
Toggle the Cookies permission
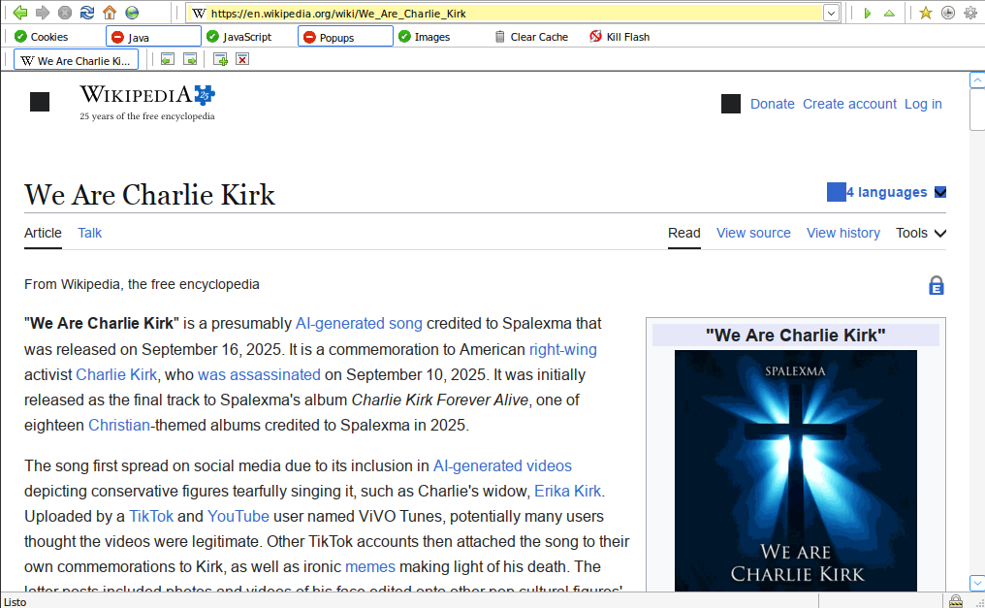42,37
